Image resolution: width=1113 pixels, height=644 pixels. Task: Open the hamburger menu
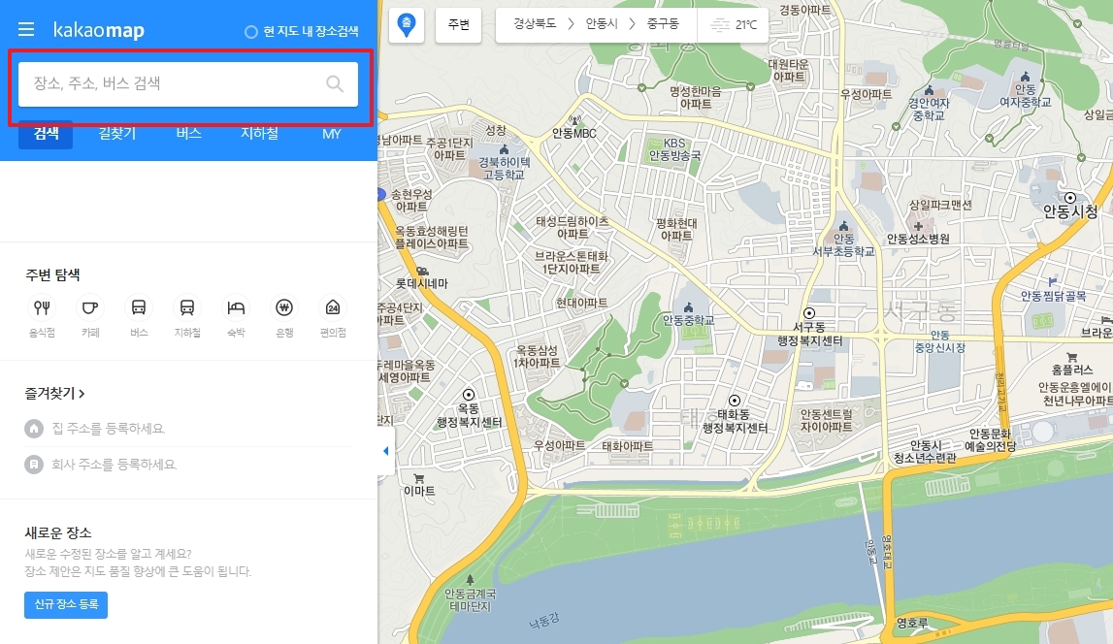coord(25,27)
